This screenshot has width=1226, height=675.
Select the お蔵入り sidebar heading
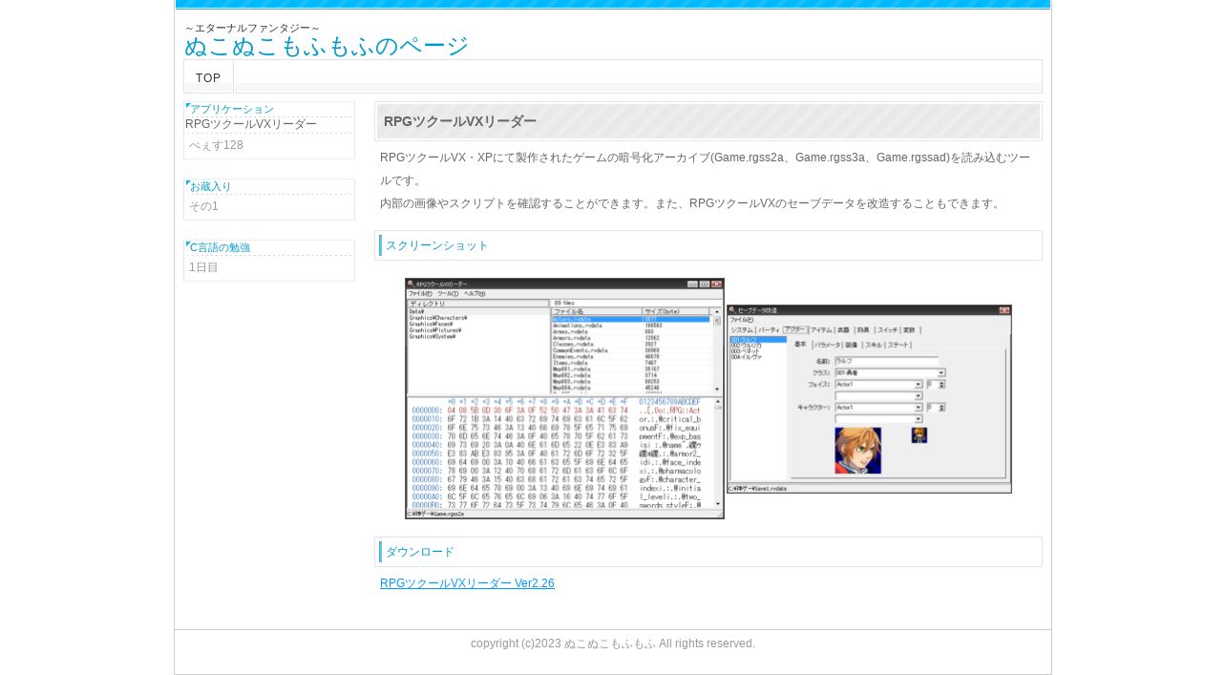point(211,186)
